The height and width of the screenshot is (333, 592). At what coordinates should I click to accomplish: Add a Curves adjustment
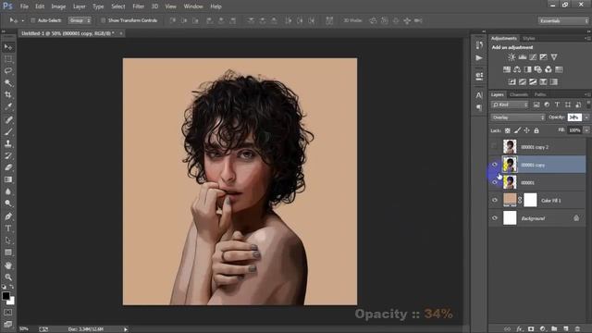533,57
